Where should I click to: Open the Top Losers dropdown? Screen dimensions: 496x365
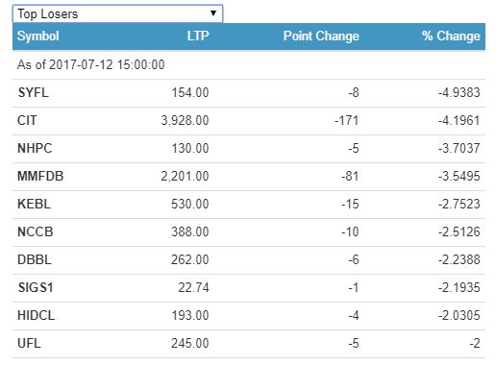(117, 13)
